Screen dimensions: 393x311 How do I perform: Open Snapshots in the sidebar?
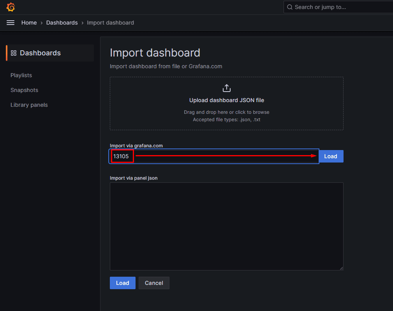(24, 90)
